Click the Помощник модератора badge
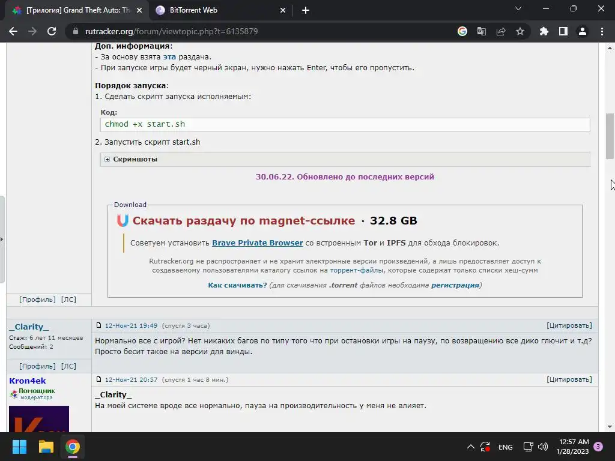The width and height of the screenshot is (615, 461). pyautogui.click(x=32, y=394)
